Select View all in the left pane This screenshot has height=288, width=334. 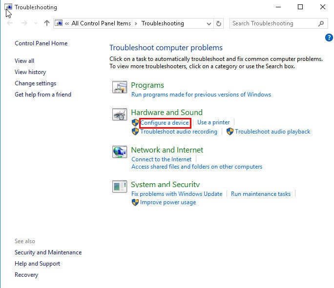(24, 61)
